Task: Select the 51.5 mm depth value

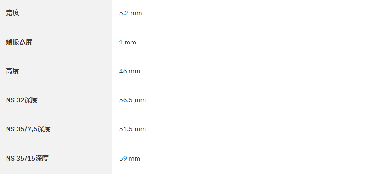Action: (132, 129)
